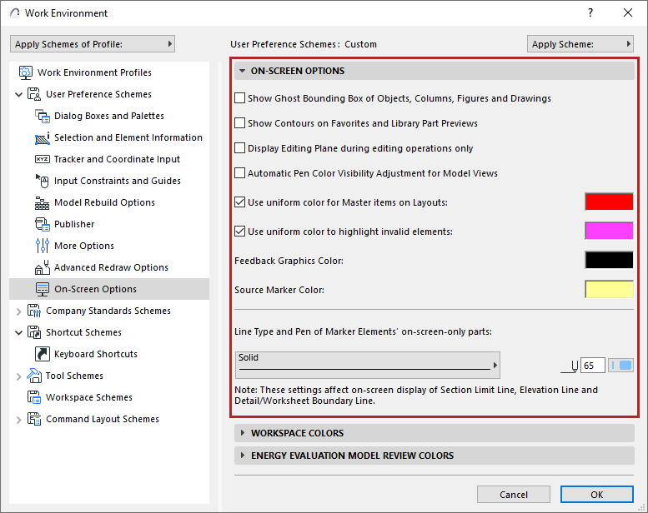This screenshot has height=513, width=648.
Task: Click the Command Layout Schemes icon
Action: (x=34, y=419)
